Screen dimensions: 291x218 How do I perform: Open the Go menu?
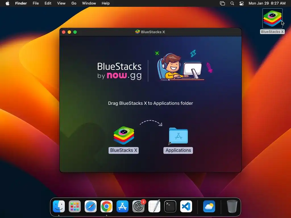point(74,3)
